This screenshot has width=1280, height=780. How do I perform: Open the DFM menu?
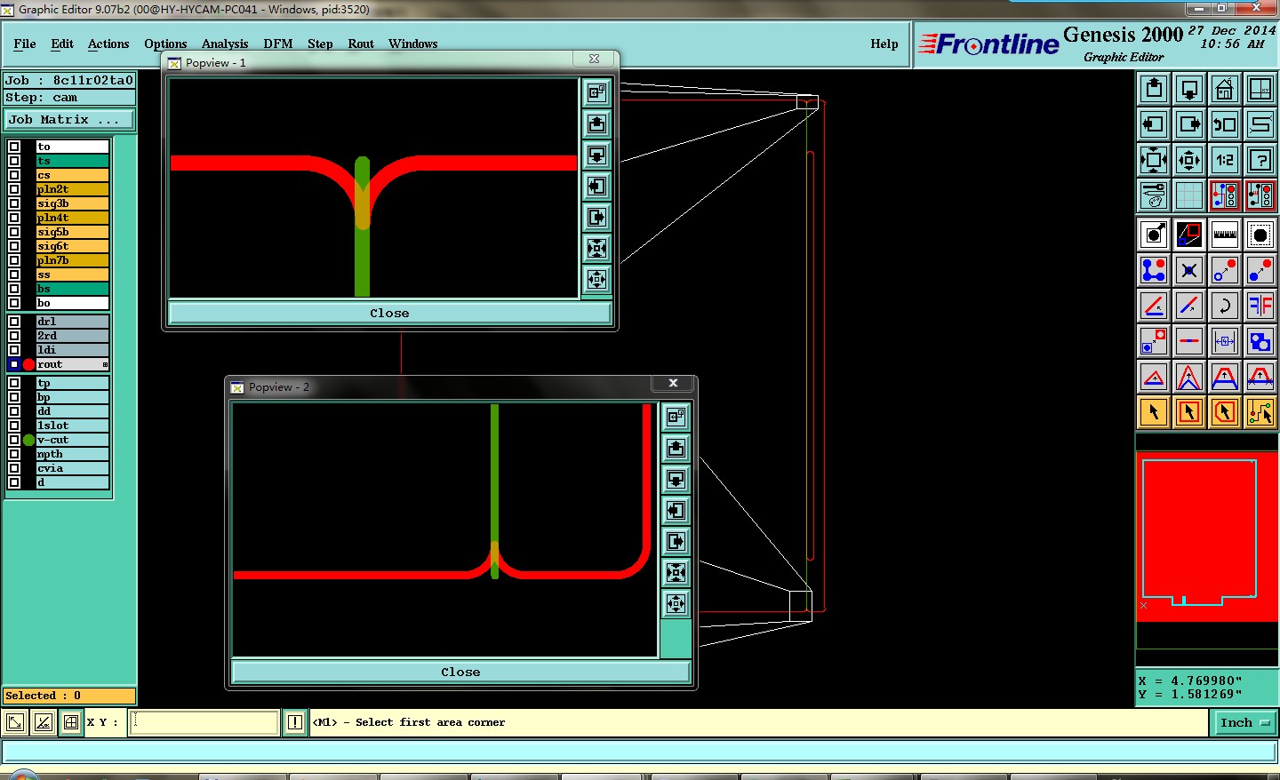(x=278, y=44)
